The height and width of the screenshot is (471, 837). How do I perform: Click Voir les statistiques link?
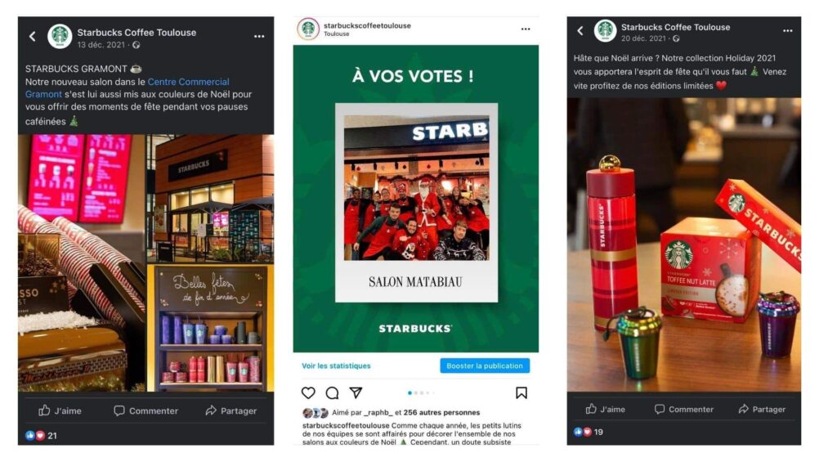pos(336,366)
